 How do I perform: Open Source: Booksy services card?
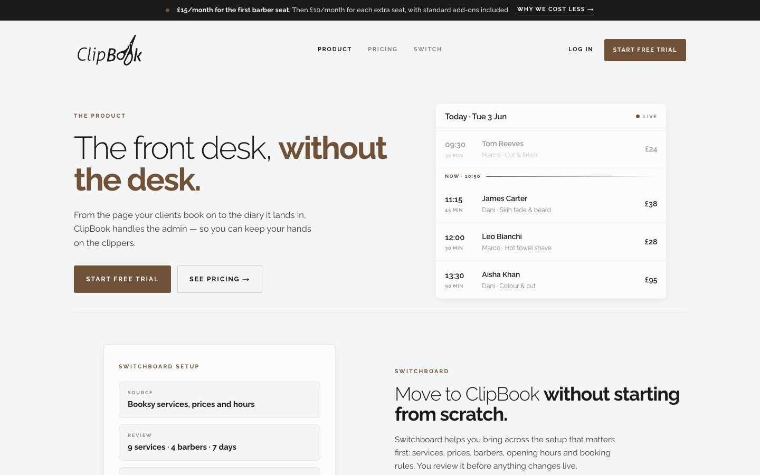tap(220, 400)
